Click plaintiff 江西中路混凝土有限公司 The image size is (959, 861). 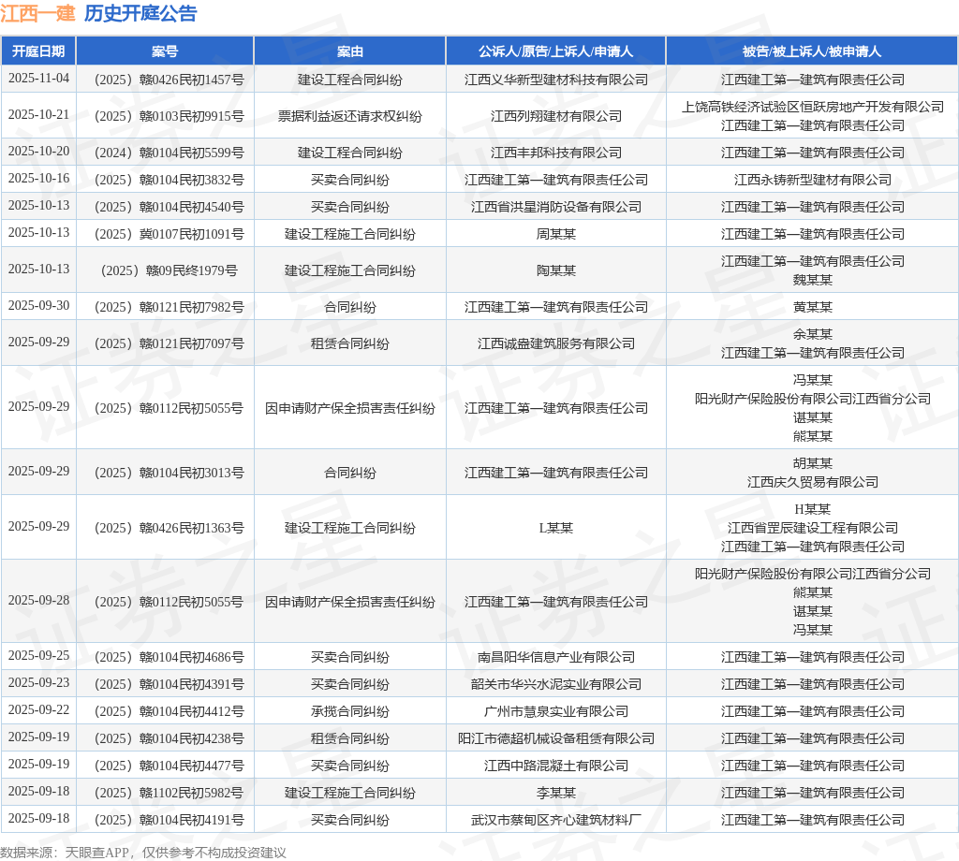coord(556,766)
